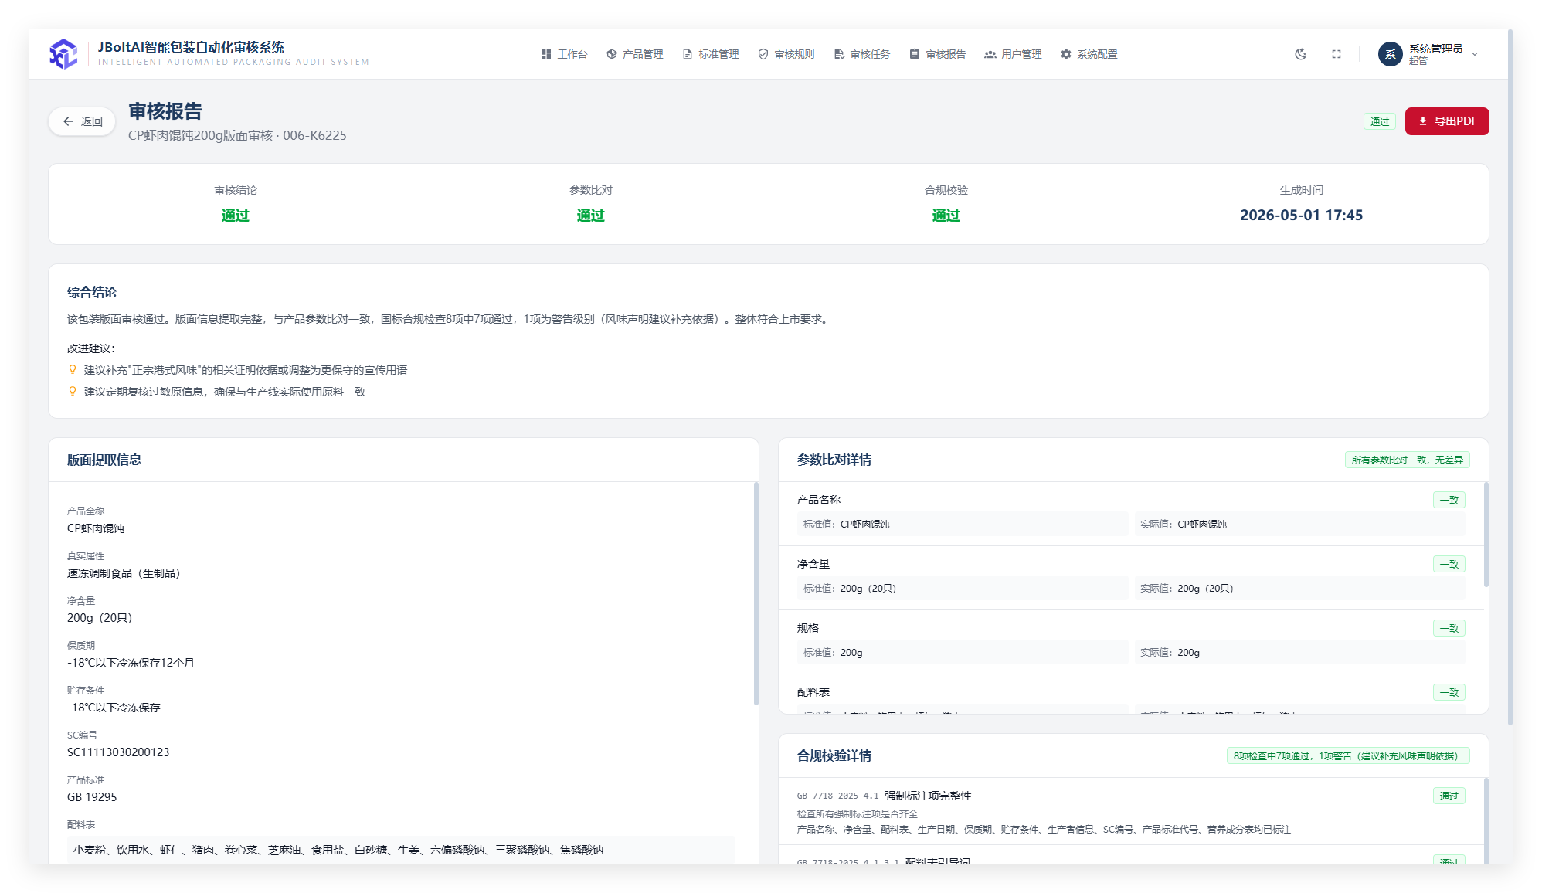Click the 净含量 标准值 200g（20只）
The image size is (1542, 893).
click(x=868, y=588)
